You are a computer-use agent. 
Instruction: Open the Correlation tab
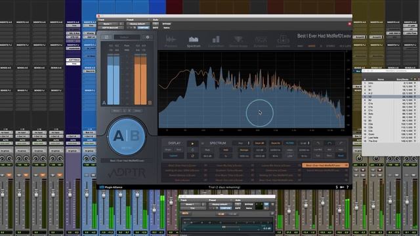click(x=216, y=42)
